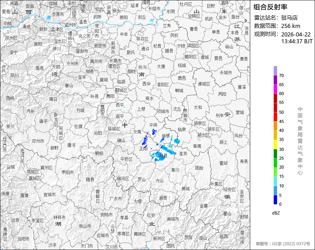The image size is (315, 250).
Task: Click the timestamp 13:44:37 BJT
Action: (297, 41)
